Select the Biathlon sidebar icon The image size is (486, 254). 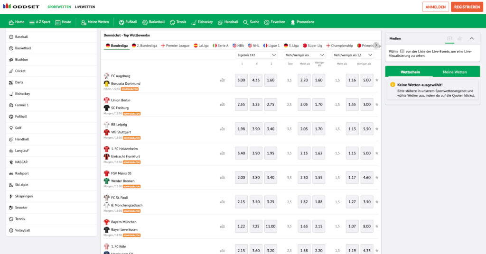11,59
